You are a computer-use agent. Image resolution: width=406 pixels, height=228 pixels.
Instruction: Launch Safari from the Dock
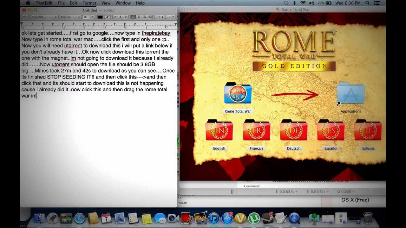(x=80, y=218)
